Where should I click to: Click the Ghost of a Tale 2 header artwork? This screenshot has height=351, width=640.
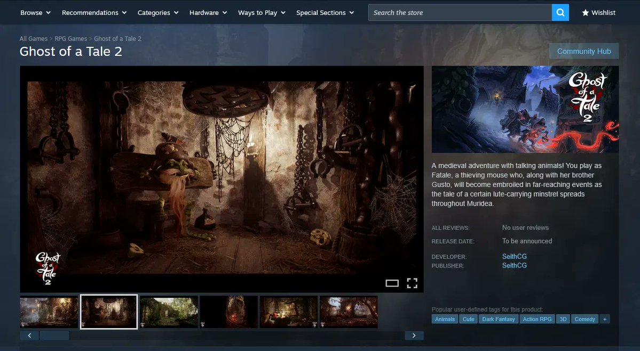click(x=525, y=110)
